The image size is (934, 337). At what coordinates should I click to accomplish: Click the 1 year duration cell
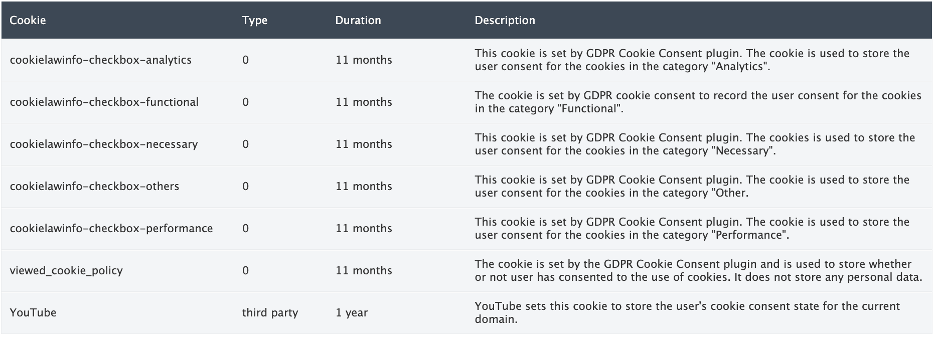point(352,313)
